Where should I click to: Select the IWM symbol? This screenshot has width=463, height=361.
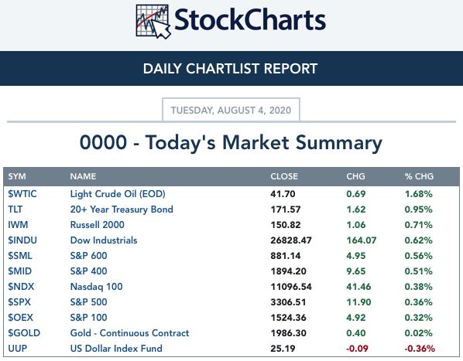(x=18, y=225)
